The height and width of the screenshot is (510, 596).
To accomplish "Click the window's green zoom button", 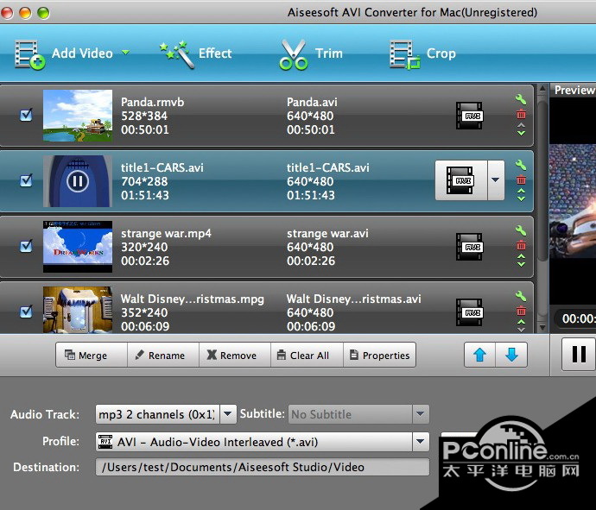I will click(x=43, y=13).
